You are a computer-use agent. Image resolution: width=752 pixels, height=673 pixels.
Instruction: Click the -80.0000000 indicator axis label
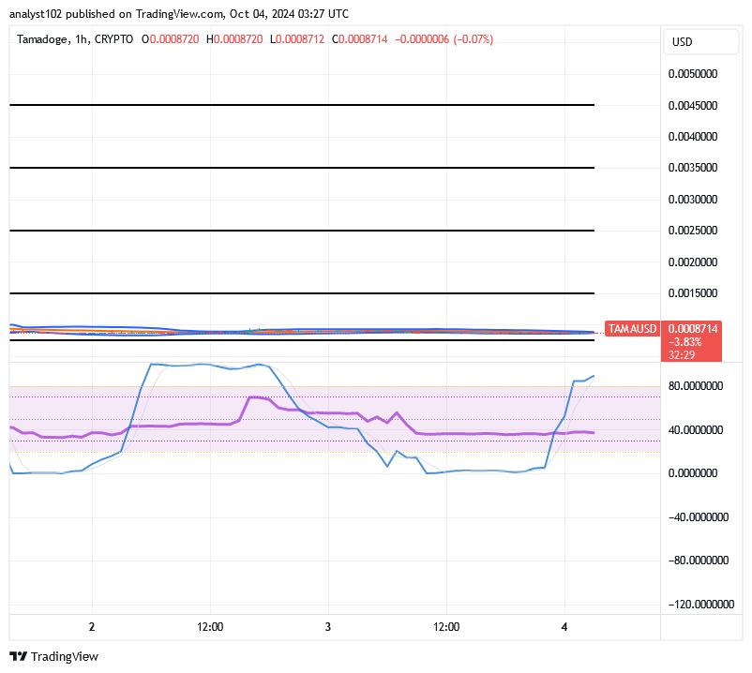coord(699,561)
